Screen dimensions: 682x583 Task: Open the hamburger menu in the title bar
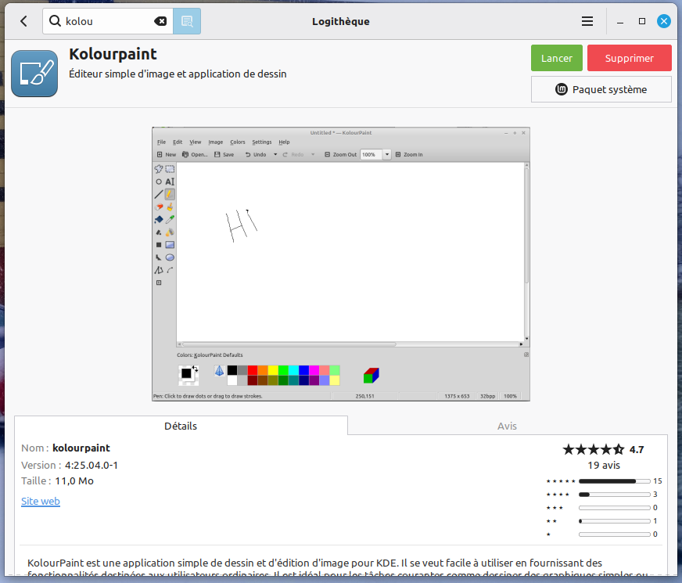[587, 21]
